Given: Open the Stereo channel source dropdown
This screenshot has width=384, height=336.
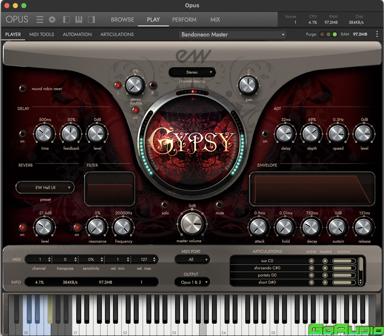Looking at the screenshot, I should pos(192,72).
